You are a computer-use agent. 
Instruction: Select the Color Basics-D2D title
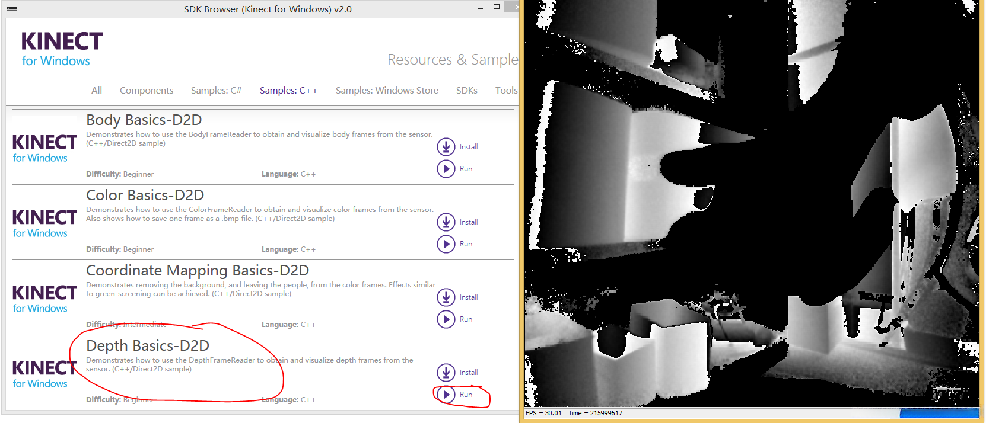145,195
